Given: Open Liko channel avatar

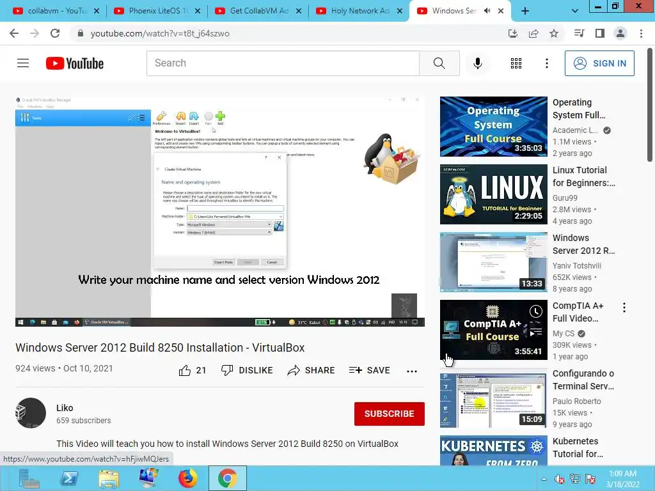Looking at the screenshot, I should (x=31, y=413).
